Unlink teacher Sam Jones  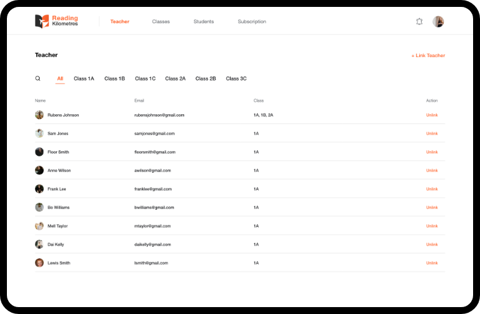coord(432,133)
